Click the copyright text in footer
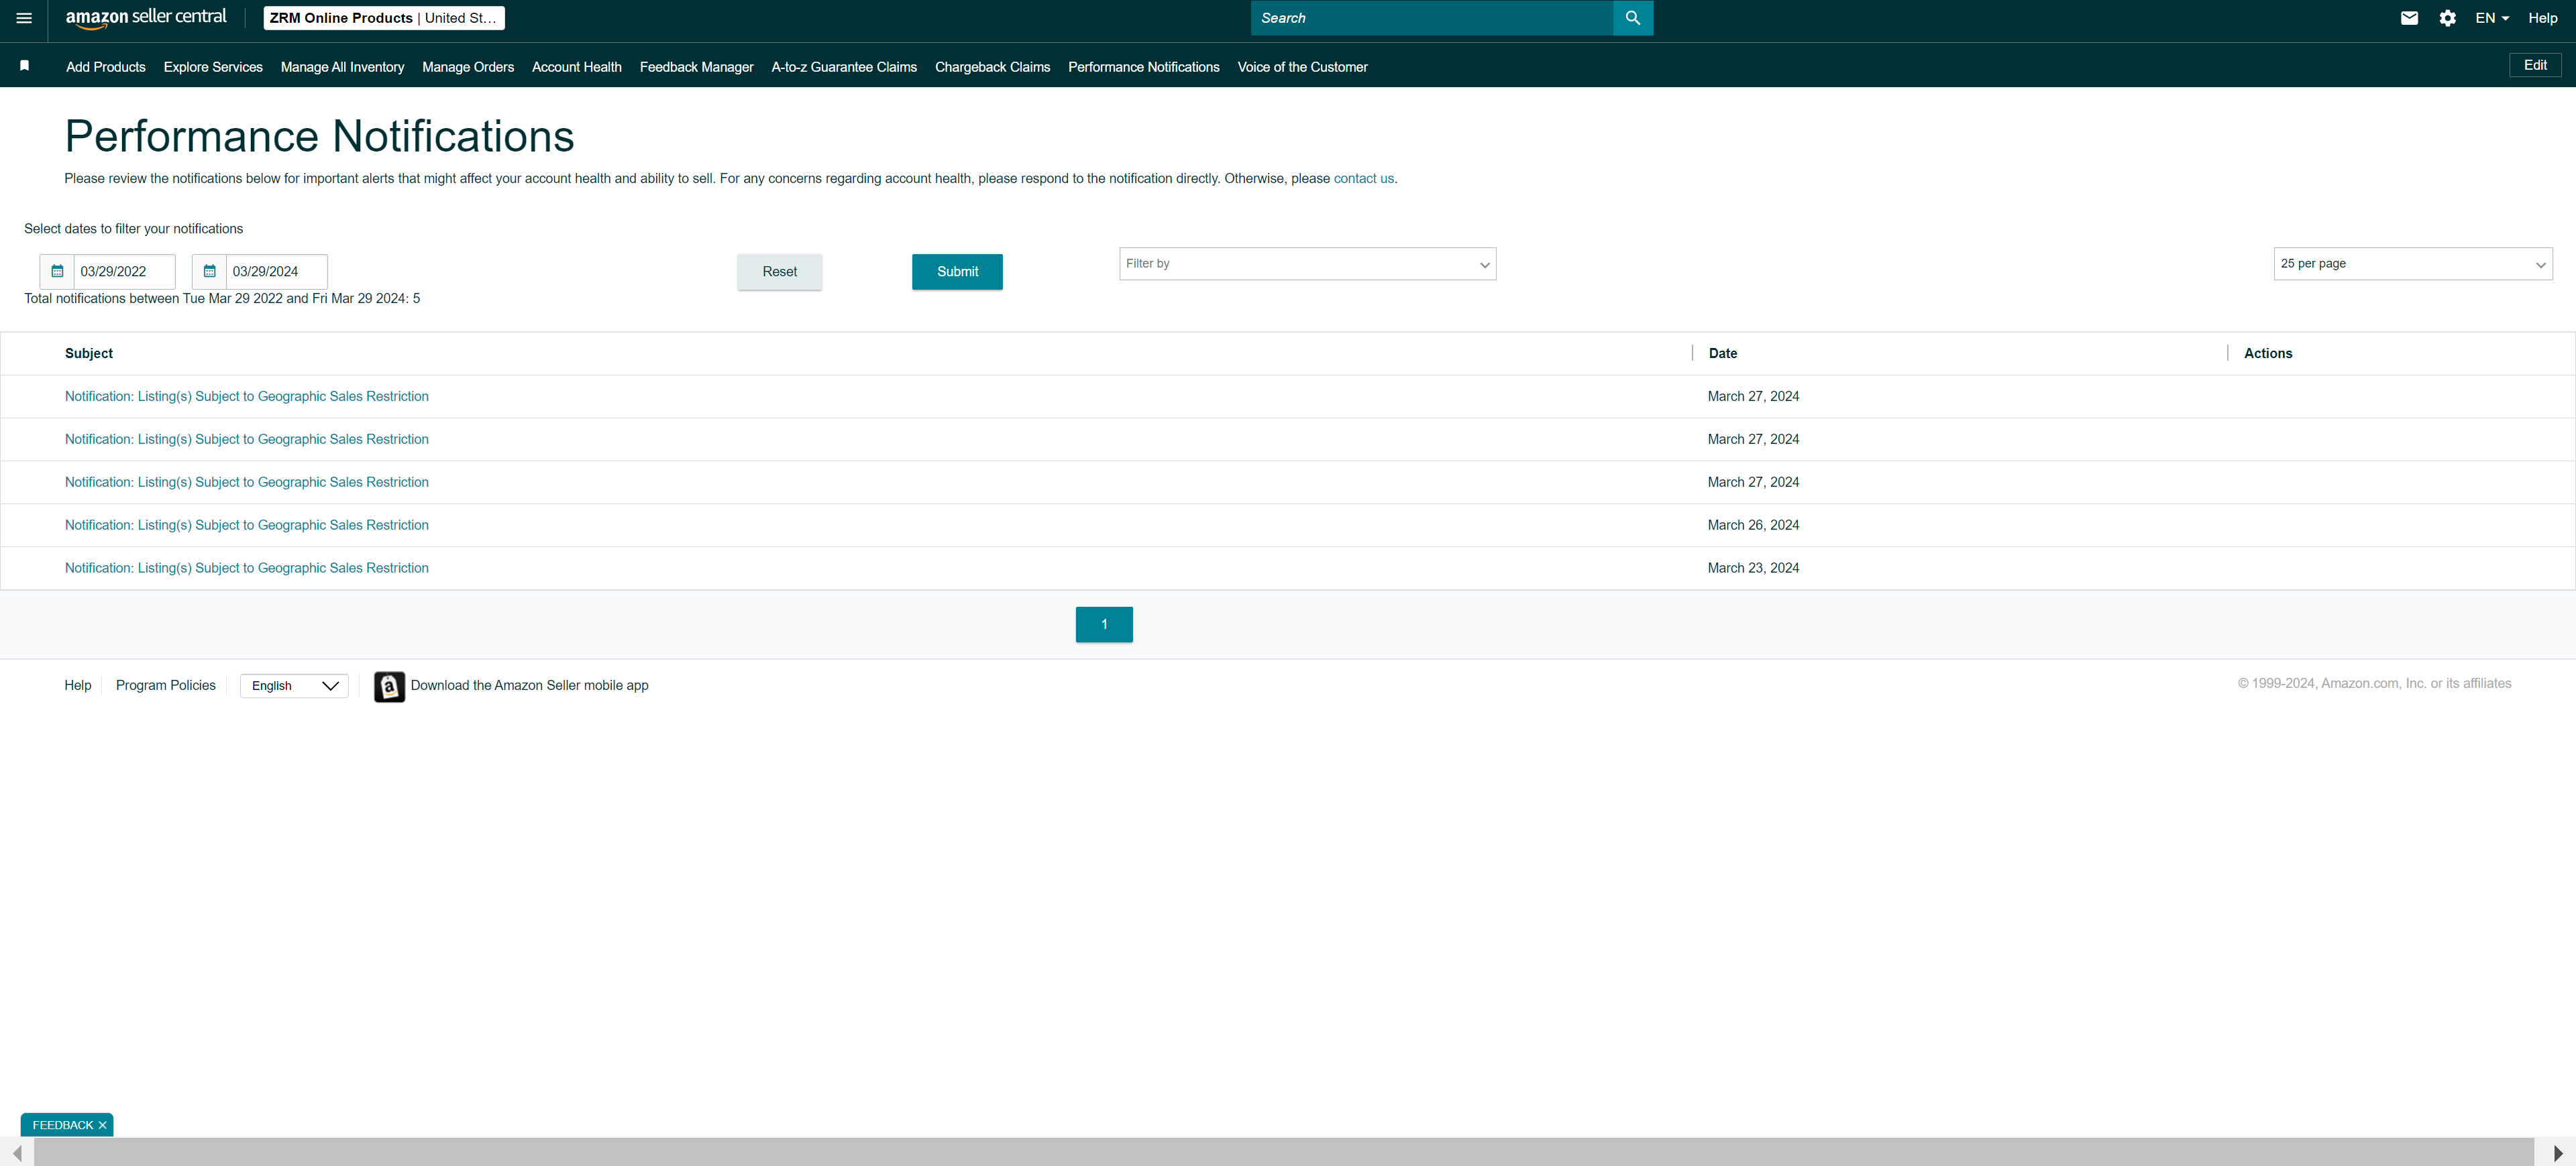 [x=2374, y=683]
